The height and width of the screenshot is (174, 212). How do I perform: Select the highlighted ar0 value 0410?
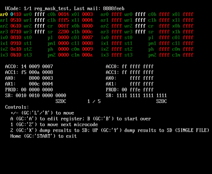pyautogui.click(x=16, y=14)
